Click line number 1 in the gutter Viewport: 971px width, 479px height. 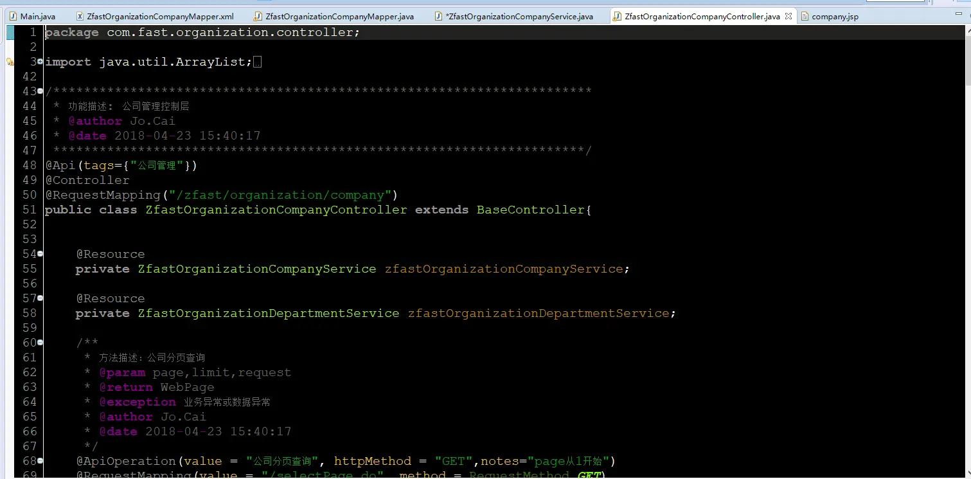pos(33,32)
